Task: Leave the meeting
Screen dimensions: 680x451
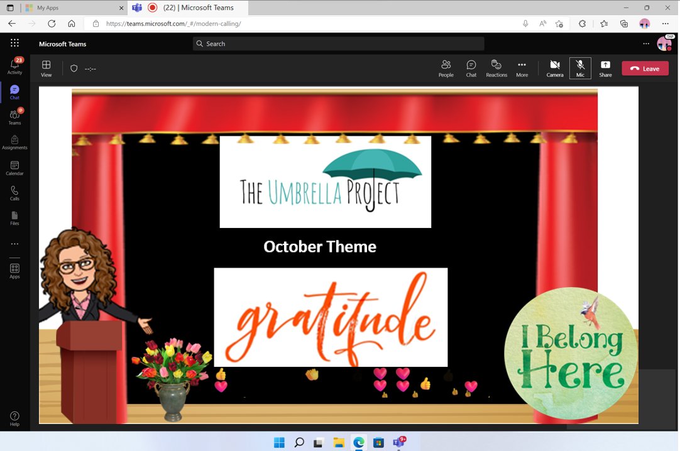Action: tap(645, 68)
